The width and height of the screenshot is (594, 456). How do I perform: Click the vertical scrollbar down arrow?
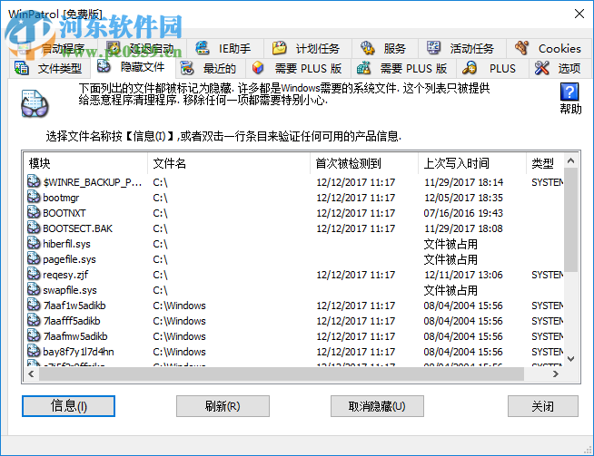click(x=571, y=359)
